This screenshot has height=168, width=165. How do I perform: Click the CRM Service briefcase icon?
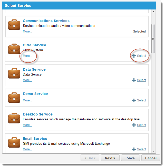coord(14,49)
